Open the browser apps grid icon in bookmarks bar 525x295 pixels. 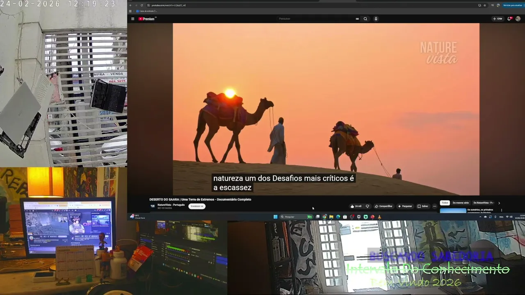[x=130, y=11]
